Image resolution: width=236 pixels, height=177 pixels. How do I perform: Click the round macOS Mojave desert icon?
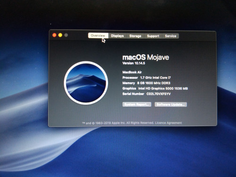[86, 83]
